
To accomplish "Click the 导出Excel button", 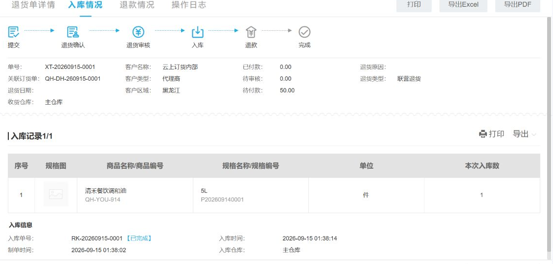I will point(463,5).
